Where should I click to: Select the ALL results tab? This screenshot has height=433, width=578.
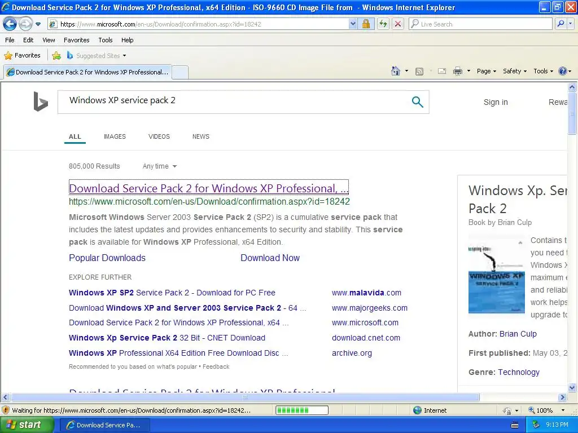click(x=75, y=136)
